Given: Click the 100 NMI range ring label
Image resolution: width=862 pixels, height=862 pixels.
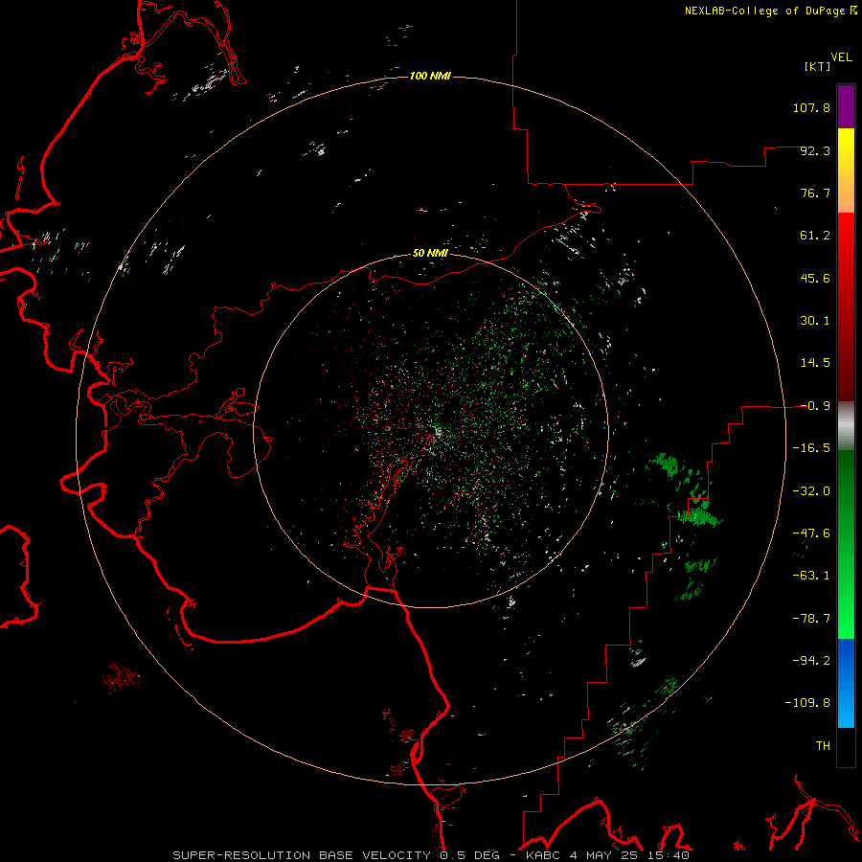Looking at the screenshot, I should click(430, 76).
